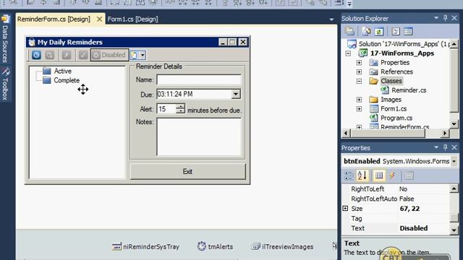Collapse the Classes folder node
Screen dimensions: 463x260
pyautogui.click(x=359, y=81)
